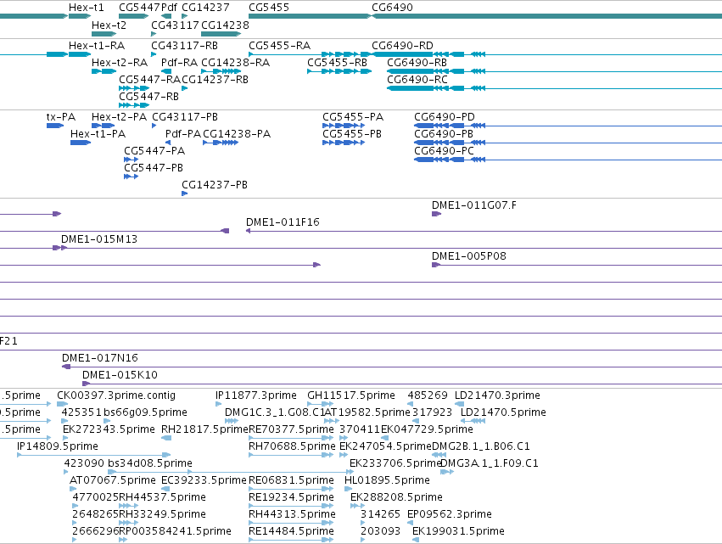
Task: Click EST bs66g09.5prime label
Action: point(146,412)
